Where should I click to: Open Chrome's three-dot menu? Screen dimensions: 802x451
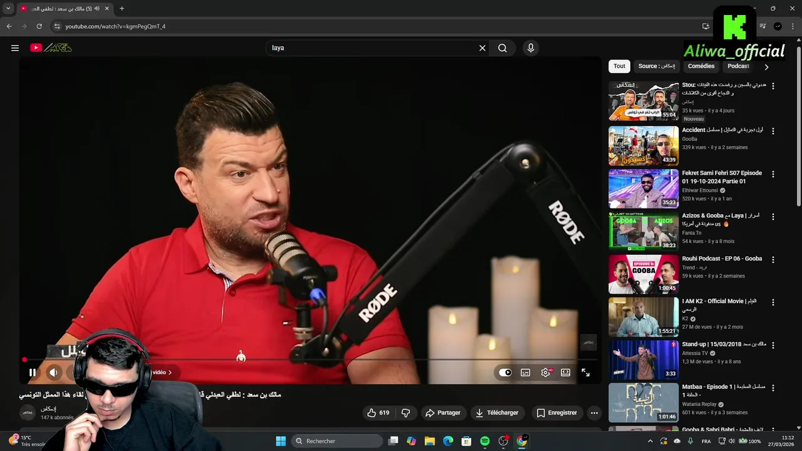[793, 26]
